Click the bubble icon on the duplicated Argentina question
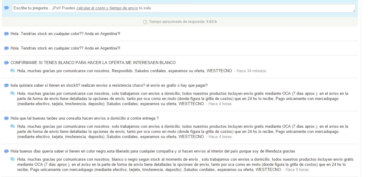 pos(6,48)
